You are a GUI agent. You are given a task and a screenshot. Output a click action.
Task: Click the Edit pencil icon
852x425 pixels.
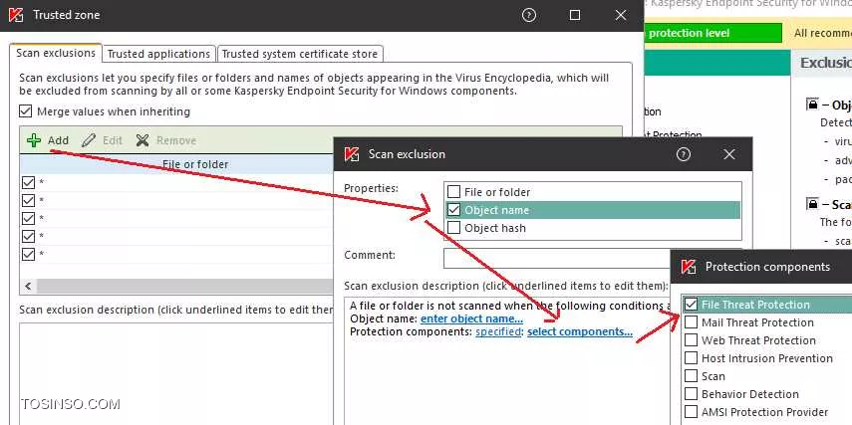(88, 140)
